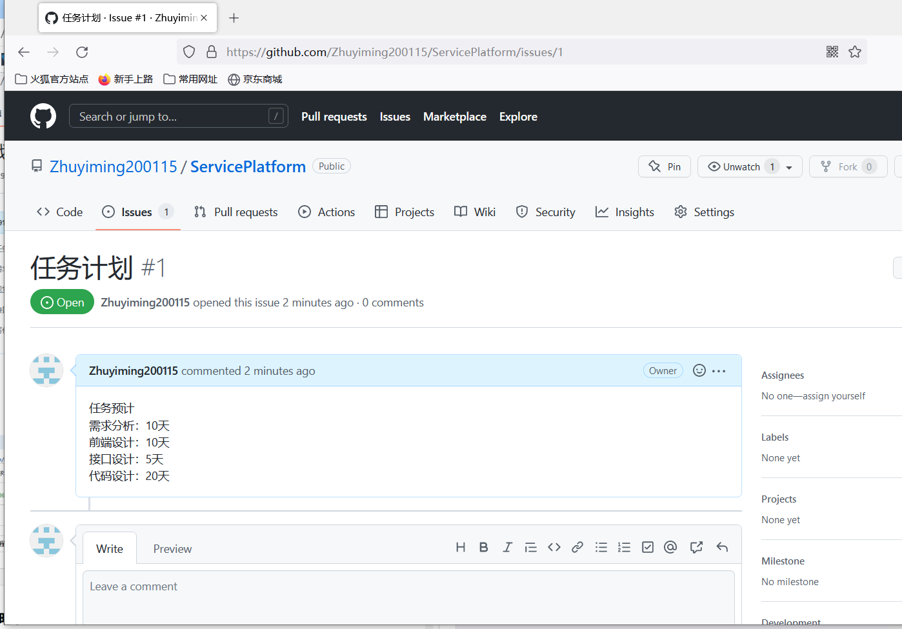Open the Milestone sidebar section
The image size is (902, 629).
pyautogui.click(x=783, y=561)
